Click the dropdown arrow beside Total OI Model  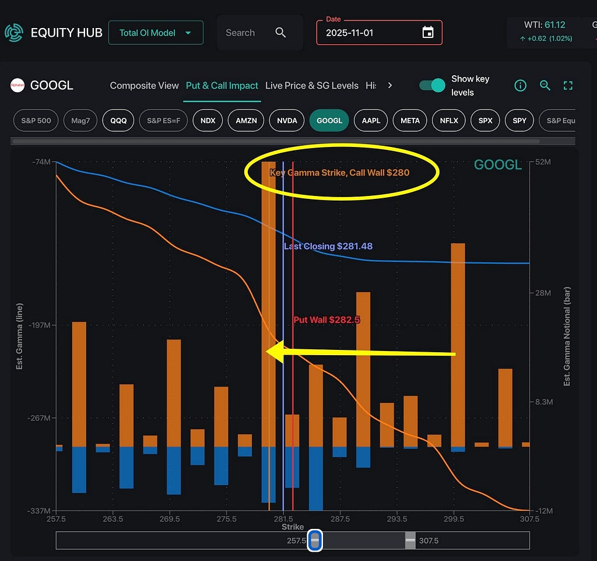point(188,33)
